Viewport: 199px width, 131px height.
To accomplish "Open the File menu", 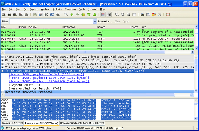I will pos(4,9).
